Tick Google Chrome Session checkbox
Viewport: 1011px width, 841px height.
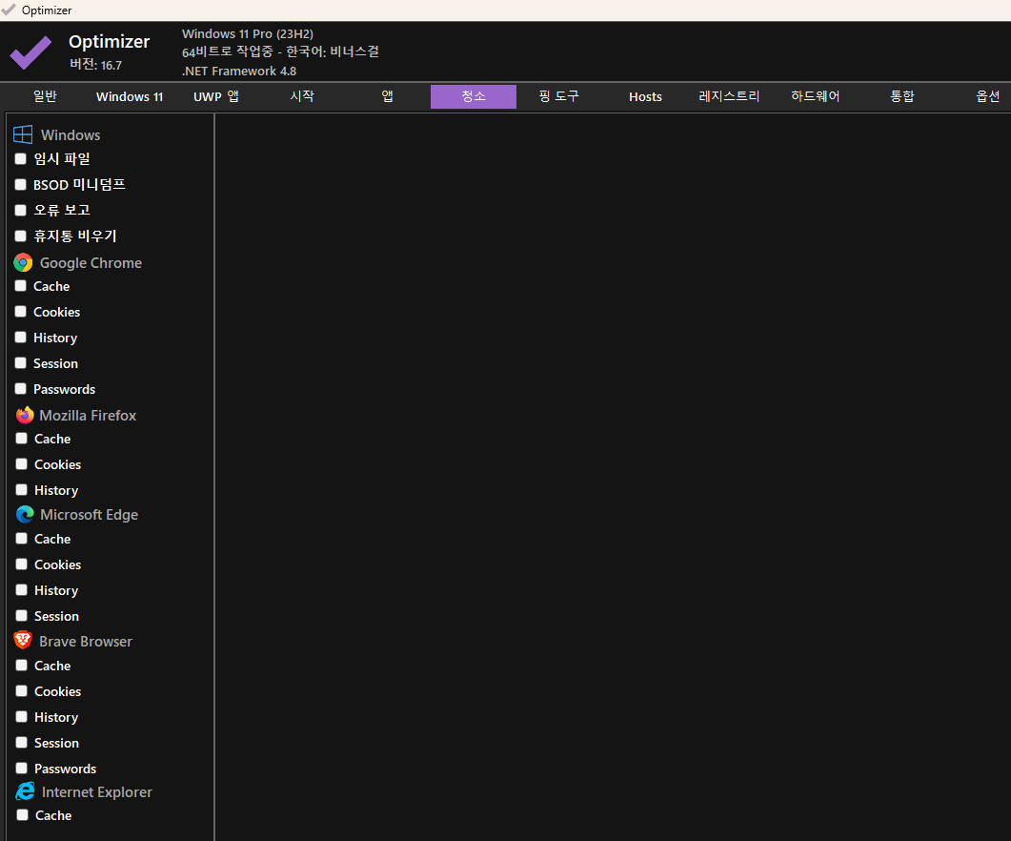21,363
